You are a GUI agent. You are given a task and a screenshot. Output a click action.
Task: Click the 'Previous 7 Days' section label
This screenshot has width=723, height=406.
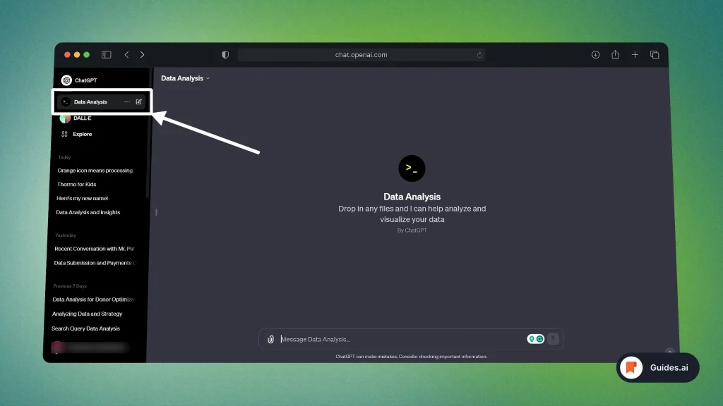point(70,286)
